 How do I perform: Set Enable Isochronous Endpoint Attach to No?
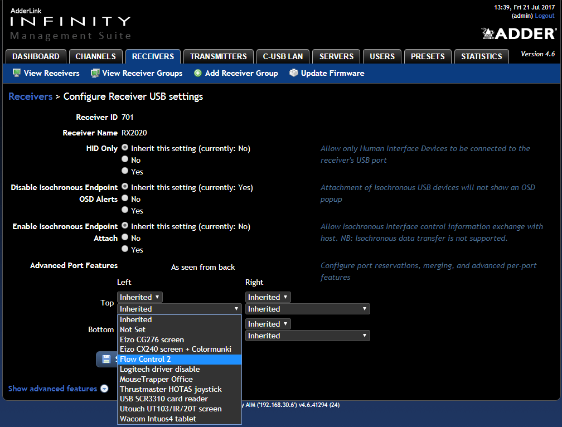point(125,237)
